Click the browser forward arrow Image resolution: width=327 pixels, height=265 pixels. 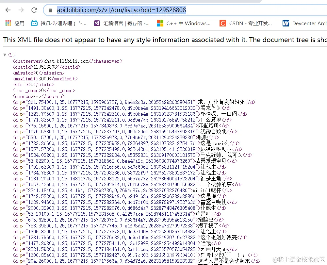[x=21, y=10]
